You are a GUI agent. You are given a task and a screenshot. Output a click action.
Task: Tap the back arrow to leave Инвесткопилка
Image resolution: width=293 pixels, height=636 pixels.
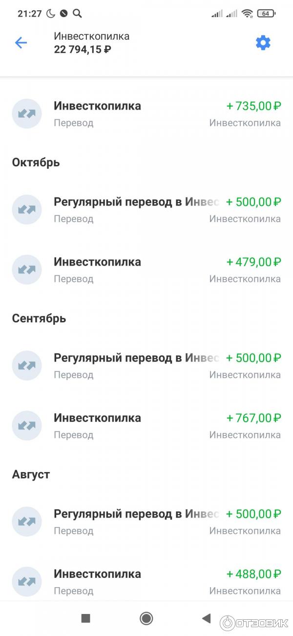[x=21, y=43]
